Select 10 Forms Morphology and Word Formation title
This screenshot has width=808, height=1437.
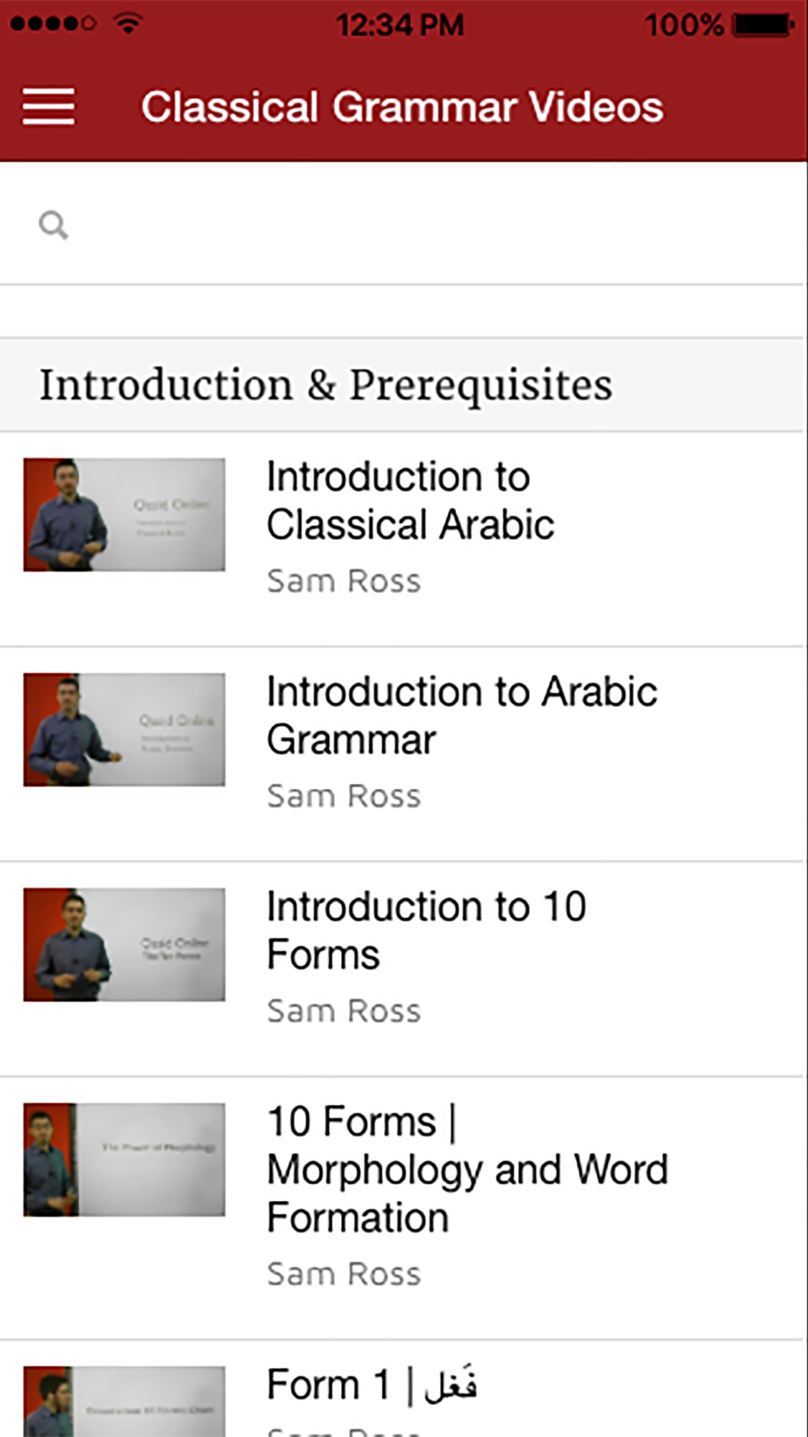coord(467,1169)
